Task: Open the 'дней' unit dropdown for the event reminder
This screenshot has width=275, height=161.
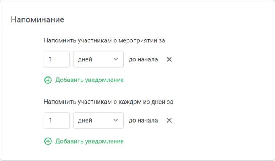Action: [99, 59]
